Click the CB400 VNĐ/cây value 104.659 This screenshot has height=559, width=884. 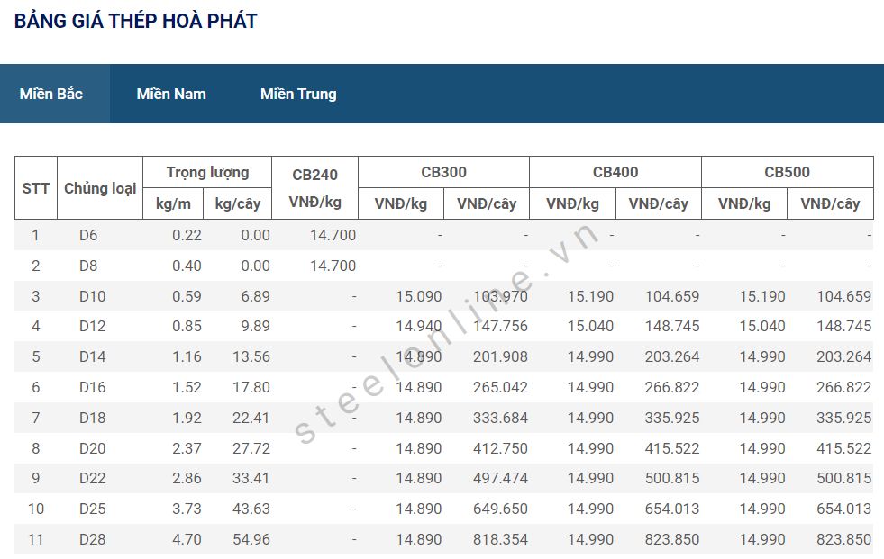(x=672, y=296)
